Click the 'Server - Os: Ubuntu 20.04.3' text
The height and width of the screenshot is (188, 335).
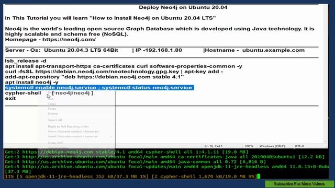[x=62, y=50]
